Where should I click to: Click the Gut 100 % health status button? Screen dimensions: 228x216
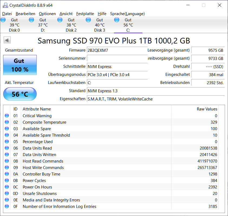[20, 65]
